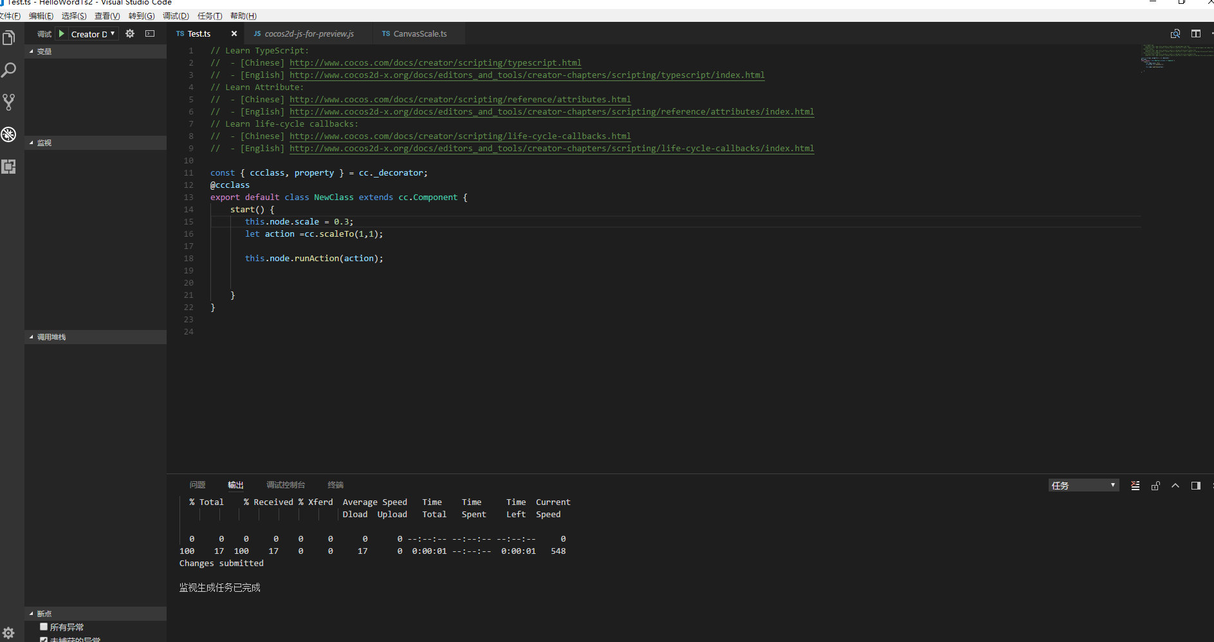
Task: Open the 文件(F) menu
Action: pyautogui.click(x=10, y=16)
